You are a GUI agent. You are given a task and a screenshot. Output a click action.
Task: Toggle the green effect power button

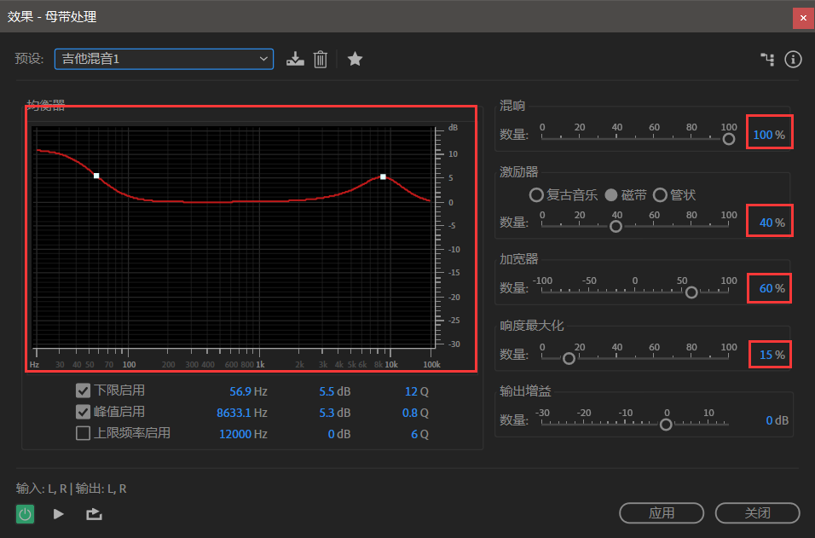26,513
